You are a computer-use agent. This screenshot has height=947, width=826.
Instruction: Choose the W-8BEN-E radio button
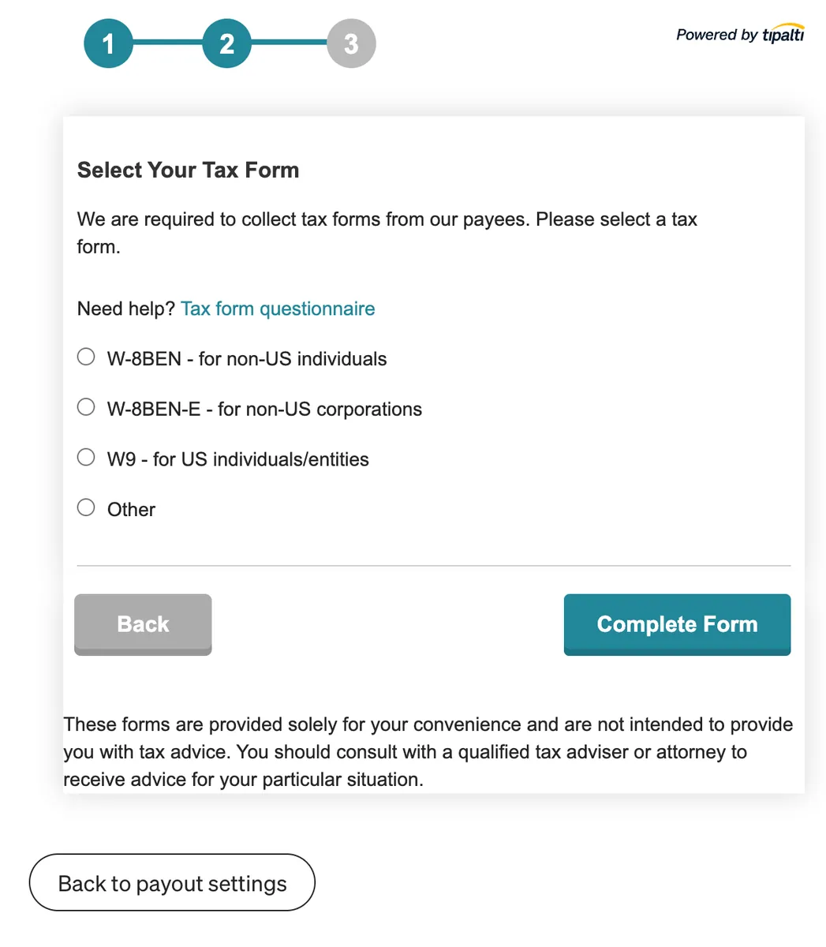click(x=86, y=407)
